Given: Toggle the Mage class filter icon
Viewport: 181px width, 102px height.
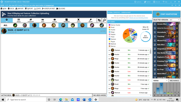Looking at the screenshot, I should tap(44, 25).
